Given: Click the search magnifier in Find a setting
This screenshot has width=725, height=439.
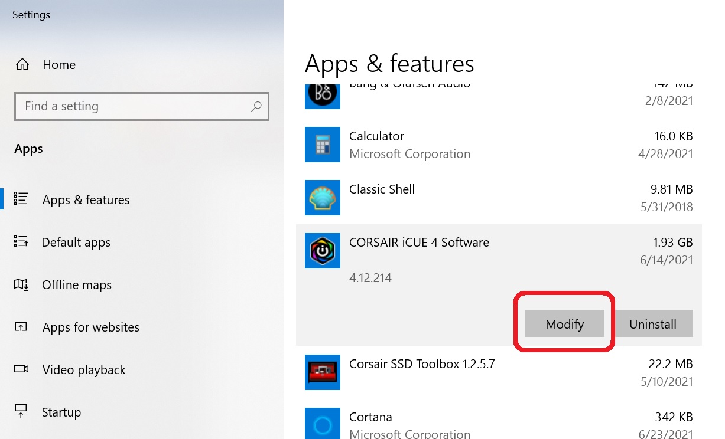Looking at the screenshot, I should 256,107.
